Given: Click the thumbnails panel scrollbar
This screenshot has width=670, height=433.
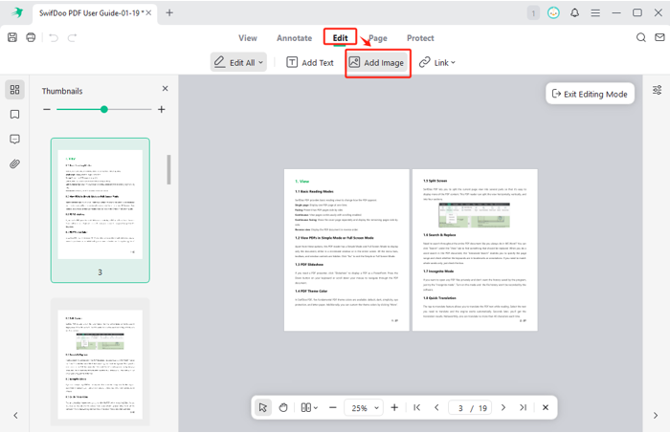Looking at the screenshot, I should point(168,169).
